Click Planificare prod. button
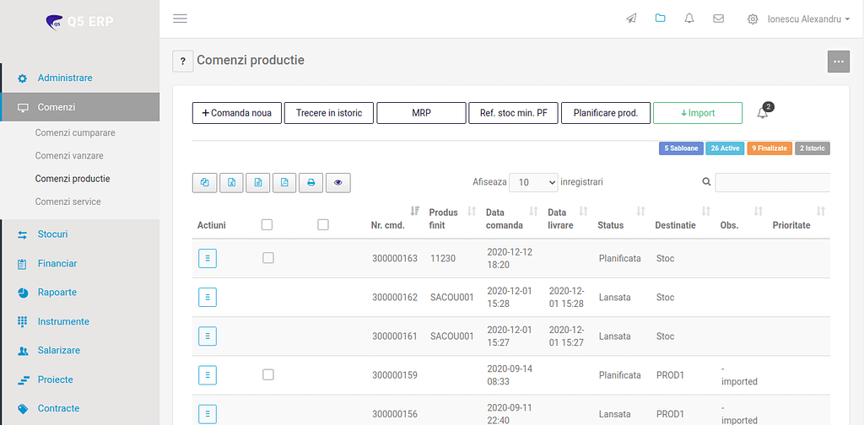Viewport: 864px width, 425px height. (606, 113)
